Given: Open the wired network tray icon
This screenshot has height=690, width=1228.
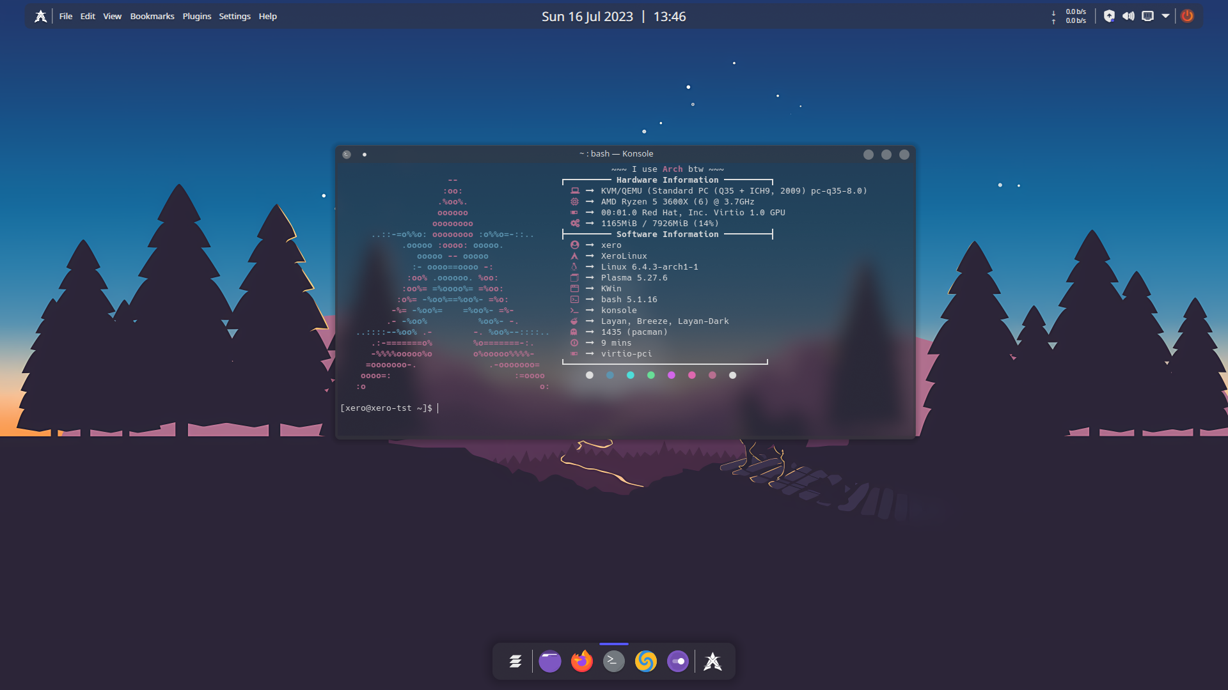Looking at the screenshot, I should click(x=1148, y=16).
